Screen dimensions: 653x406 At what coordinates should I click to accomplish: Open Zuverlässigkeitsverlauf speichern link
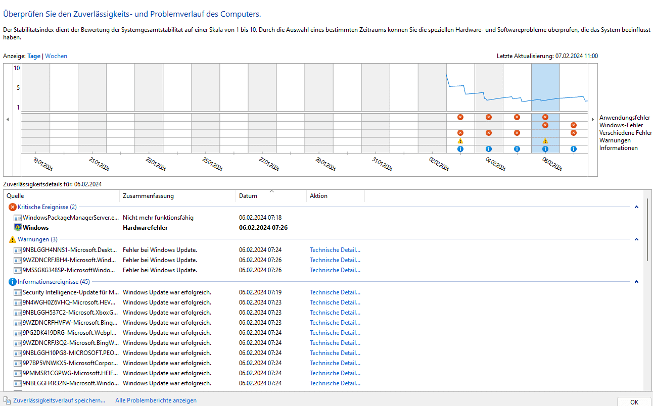[x=59, y=400]
